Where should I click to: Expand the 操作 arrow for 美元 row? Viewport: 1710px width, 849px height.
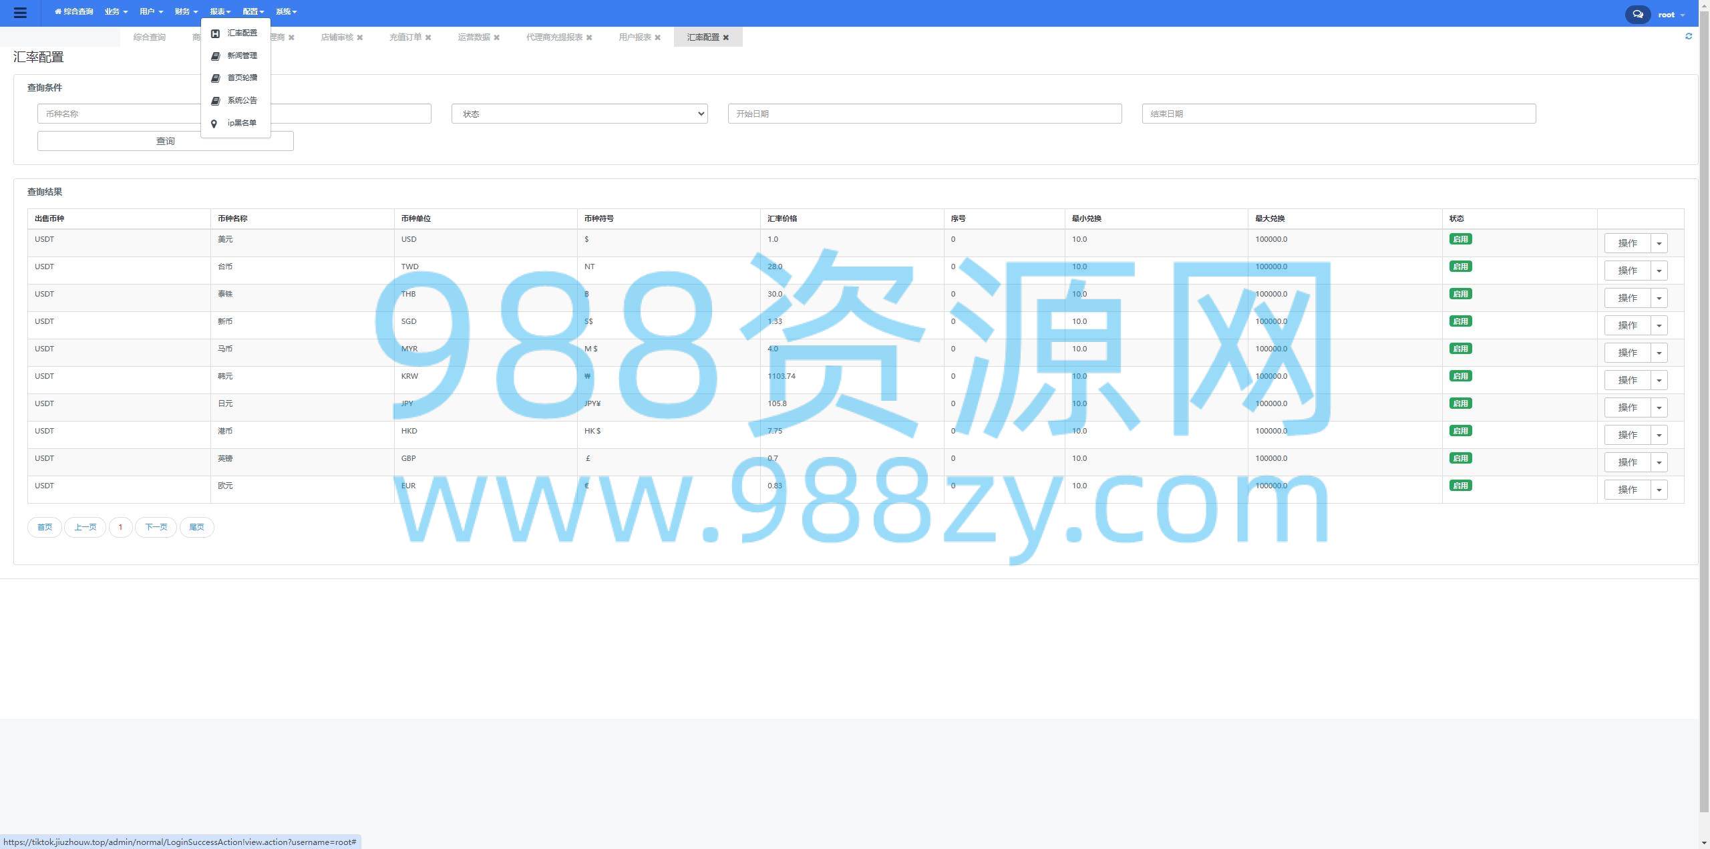coord(1659,243)
